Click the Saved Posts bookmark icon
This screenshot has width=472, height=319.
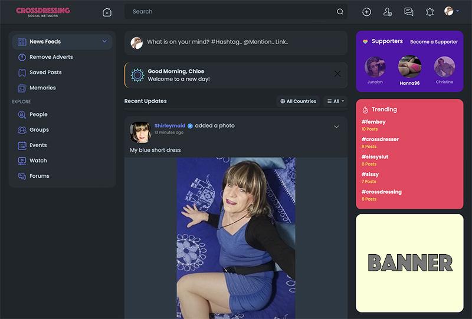(x=22, y=73)
